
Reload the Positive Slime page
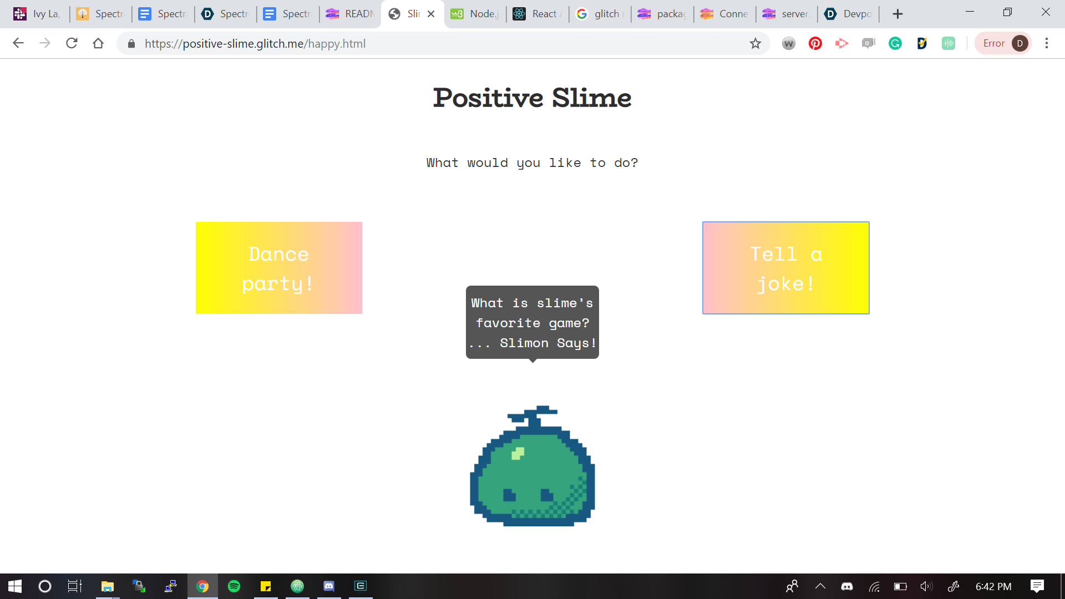pyautogui.click(x=72, y=43)
